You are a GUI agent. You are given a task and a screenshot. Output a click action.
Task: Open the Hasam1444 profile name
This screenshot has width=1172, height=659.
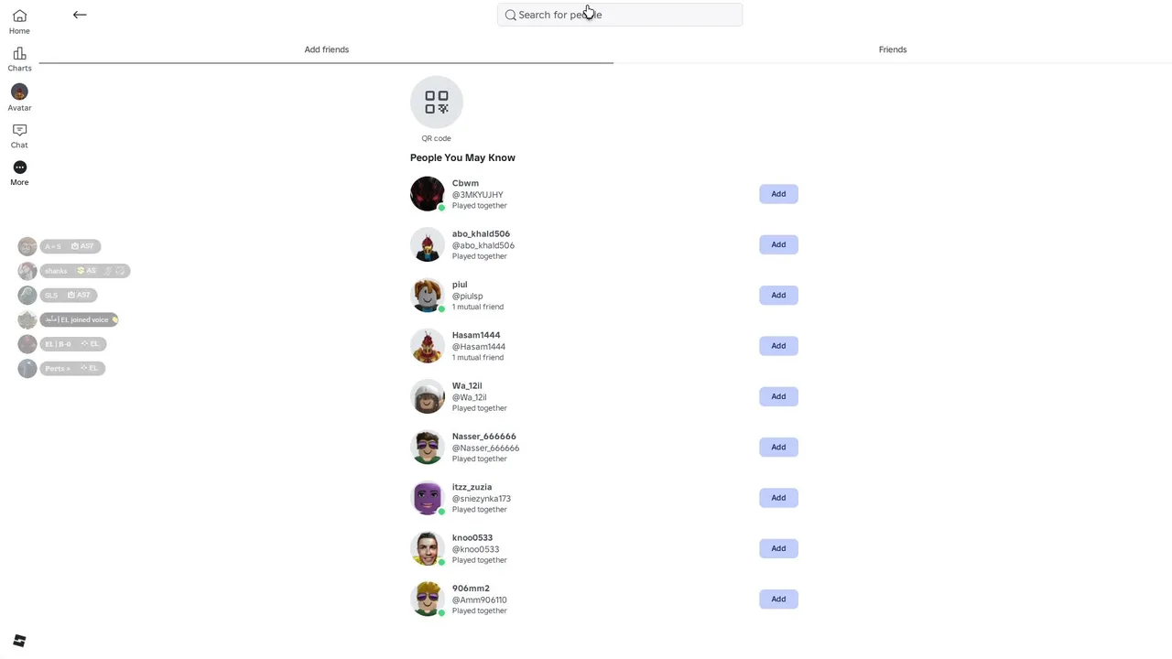click(x=476, y=335)
